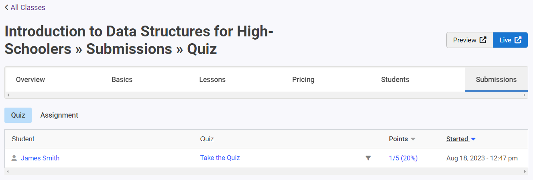Screen dimensions: 533x180
Task: Click the blue Started sort arrow
Action: [x=473, y=139]
